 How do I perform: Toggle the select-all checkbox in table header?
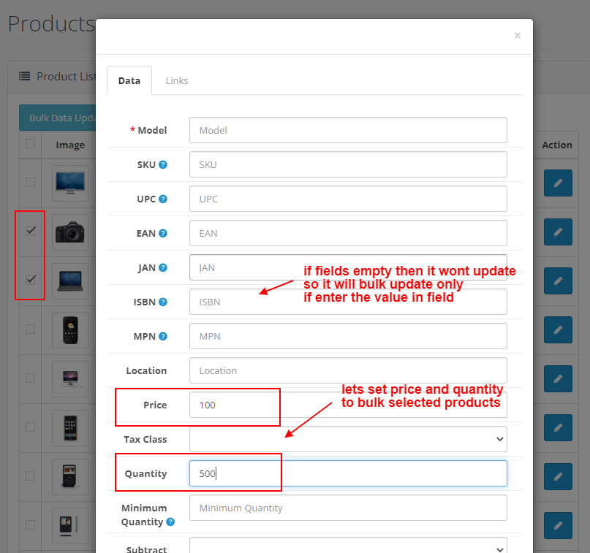point(31,144)
